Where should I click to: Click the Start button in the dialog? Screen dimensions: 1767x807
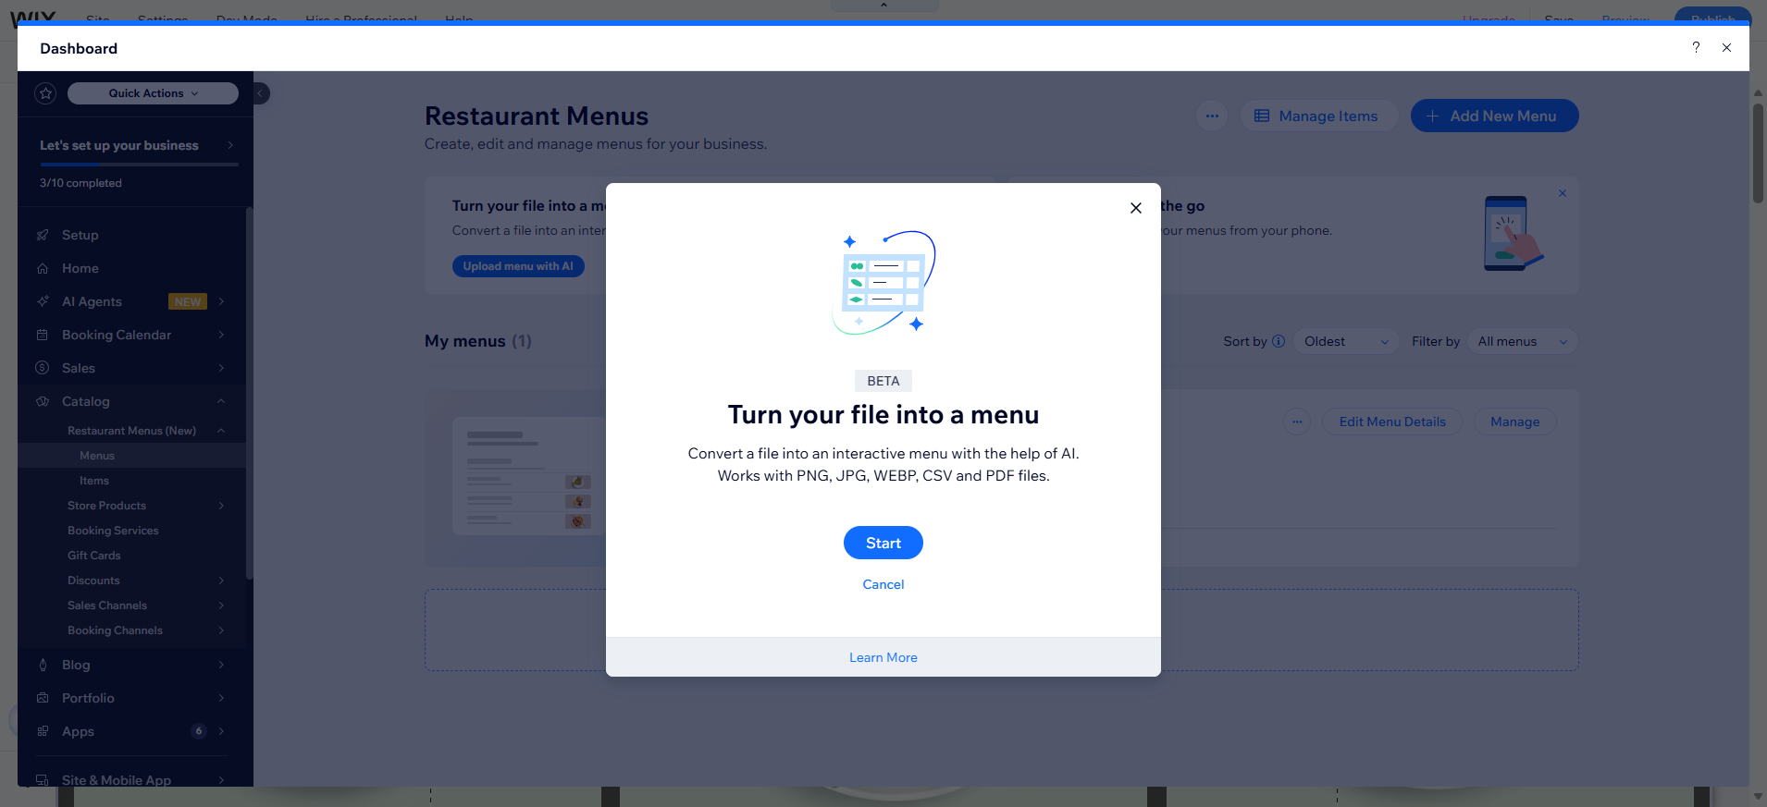(883, 543)
